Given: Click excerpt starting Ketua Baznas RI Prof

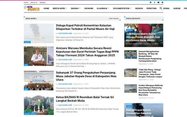Looking at the screenshot, I should point(87,110).
